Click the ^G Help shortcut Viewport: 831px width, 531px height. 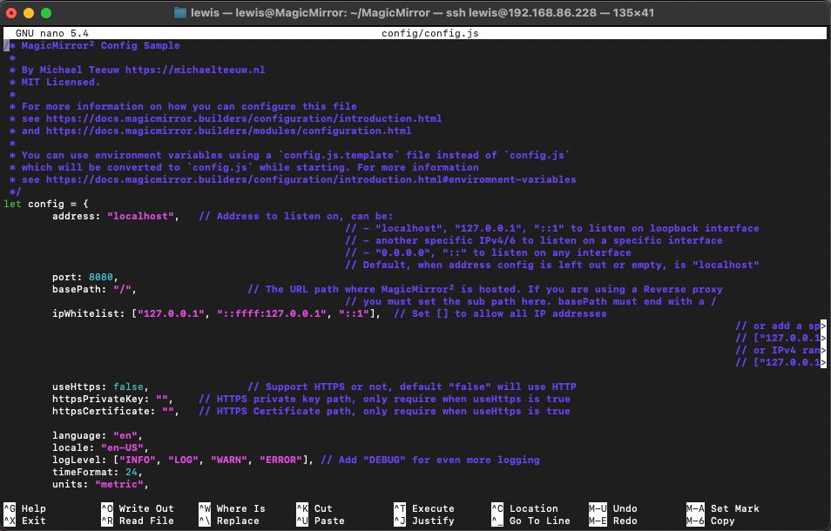click(24, 508)
